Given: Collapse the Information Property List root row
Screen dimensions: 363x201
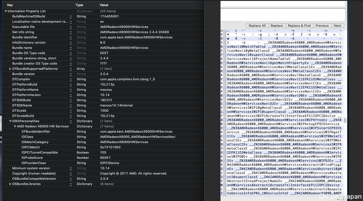Looking at the screenshot, I should pyautogui.click(x=6, y=11).
